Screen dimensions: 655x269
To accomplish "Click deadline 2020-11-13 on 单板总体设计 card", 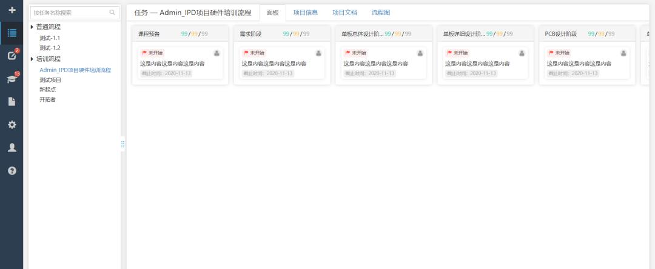I will click(x=369, y=73).
